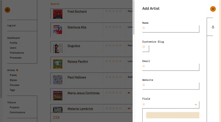Open the Dugudus artist link
221x122 pixels.
pyautogui.click(x=74, y=46)
